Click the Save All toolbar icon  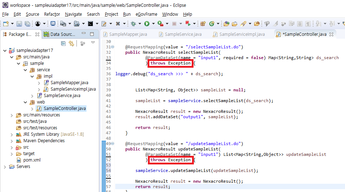pos(27,24)
